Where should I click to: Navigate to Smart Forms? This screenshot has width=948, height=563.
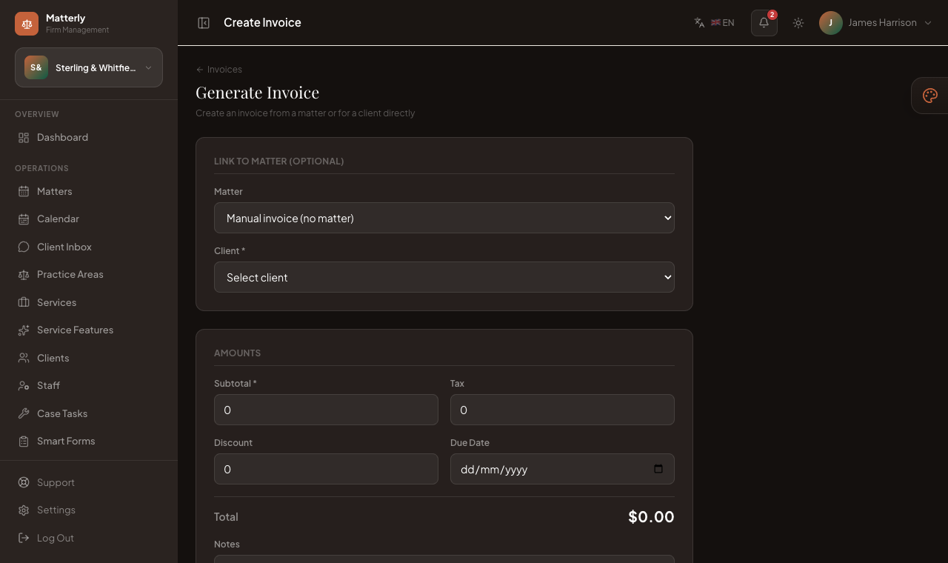(x=89, y=442)
